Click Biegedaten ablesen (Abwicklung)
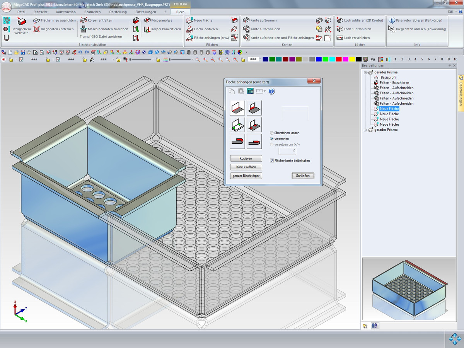This screenshot has height=348, width=464. (417, 29)
